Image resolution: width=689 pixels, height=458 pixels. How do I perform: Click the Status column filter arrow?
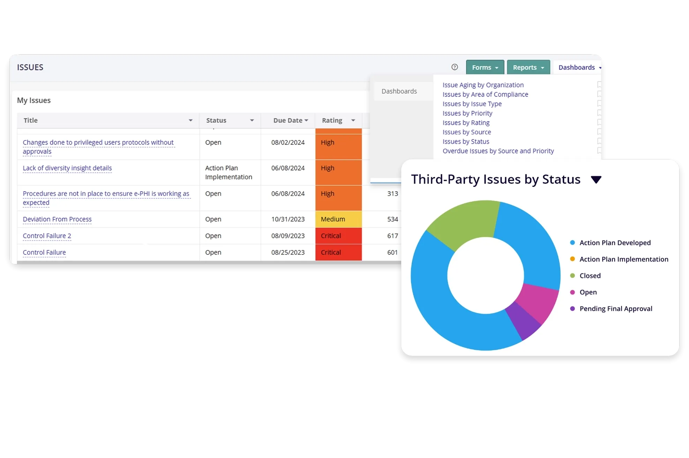[252, 120]
